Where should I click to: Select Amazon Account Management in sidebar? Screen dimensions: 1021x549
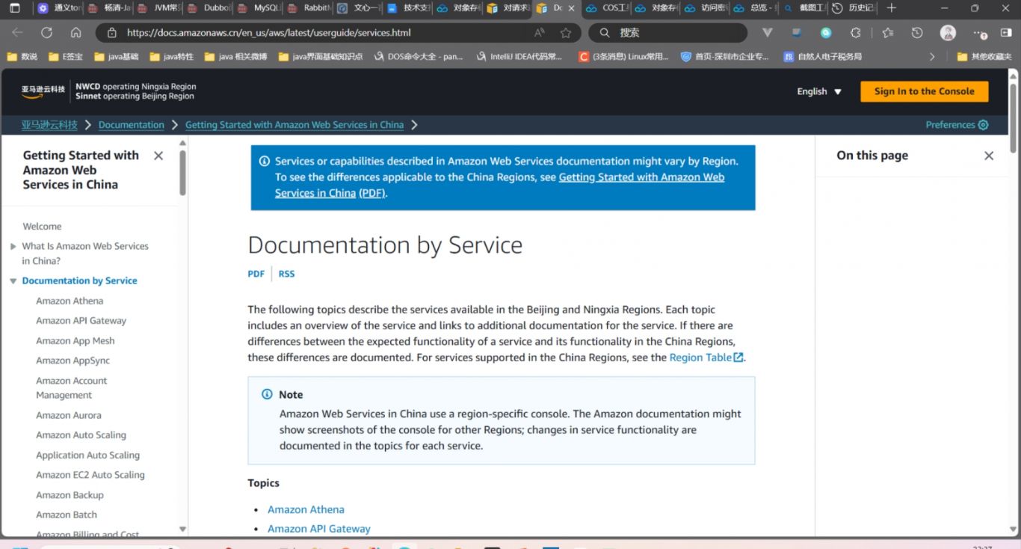72,387
